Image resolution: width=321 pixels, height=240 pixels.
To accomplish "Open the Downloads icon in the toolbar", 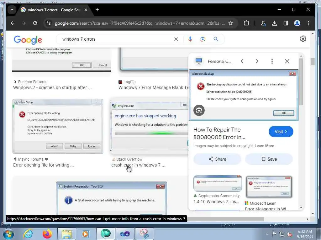I will point(275,23).
